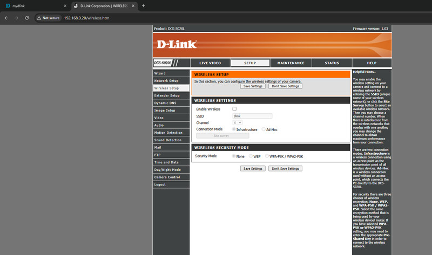The height and width of the screenshot is (255, 432).
Task: Click the address bar URL
Action: click(x=86, y=18)
